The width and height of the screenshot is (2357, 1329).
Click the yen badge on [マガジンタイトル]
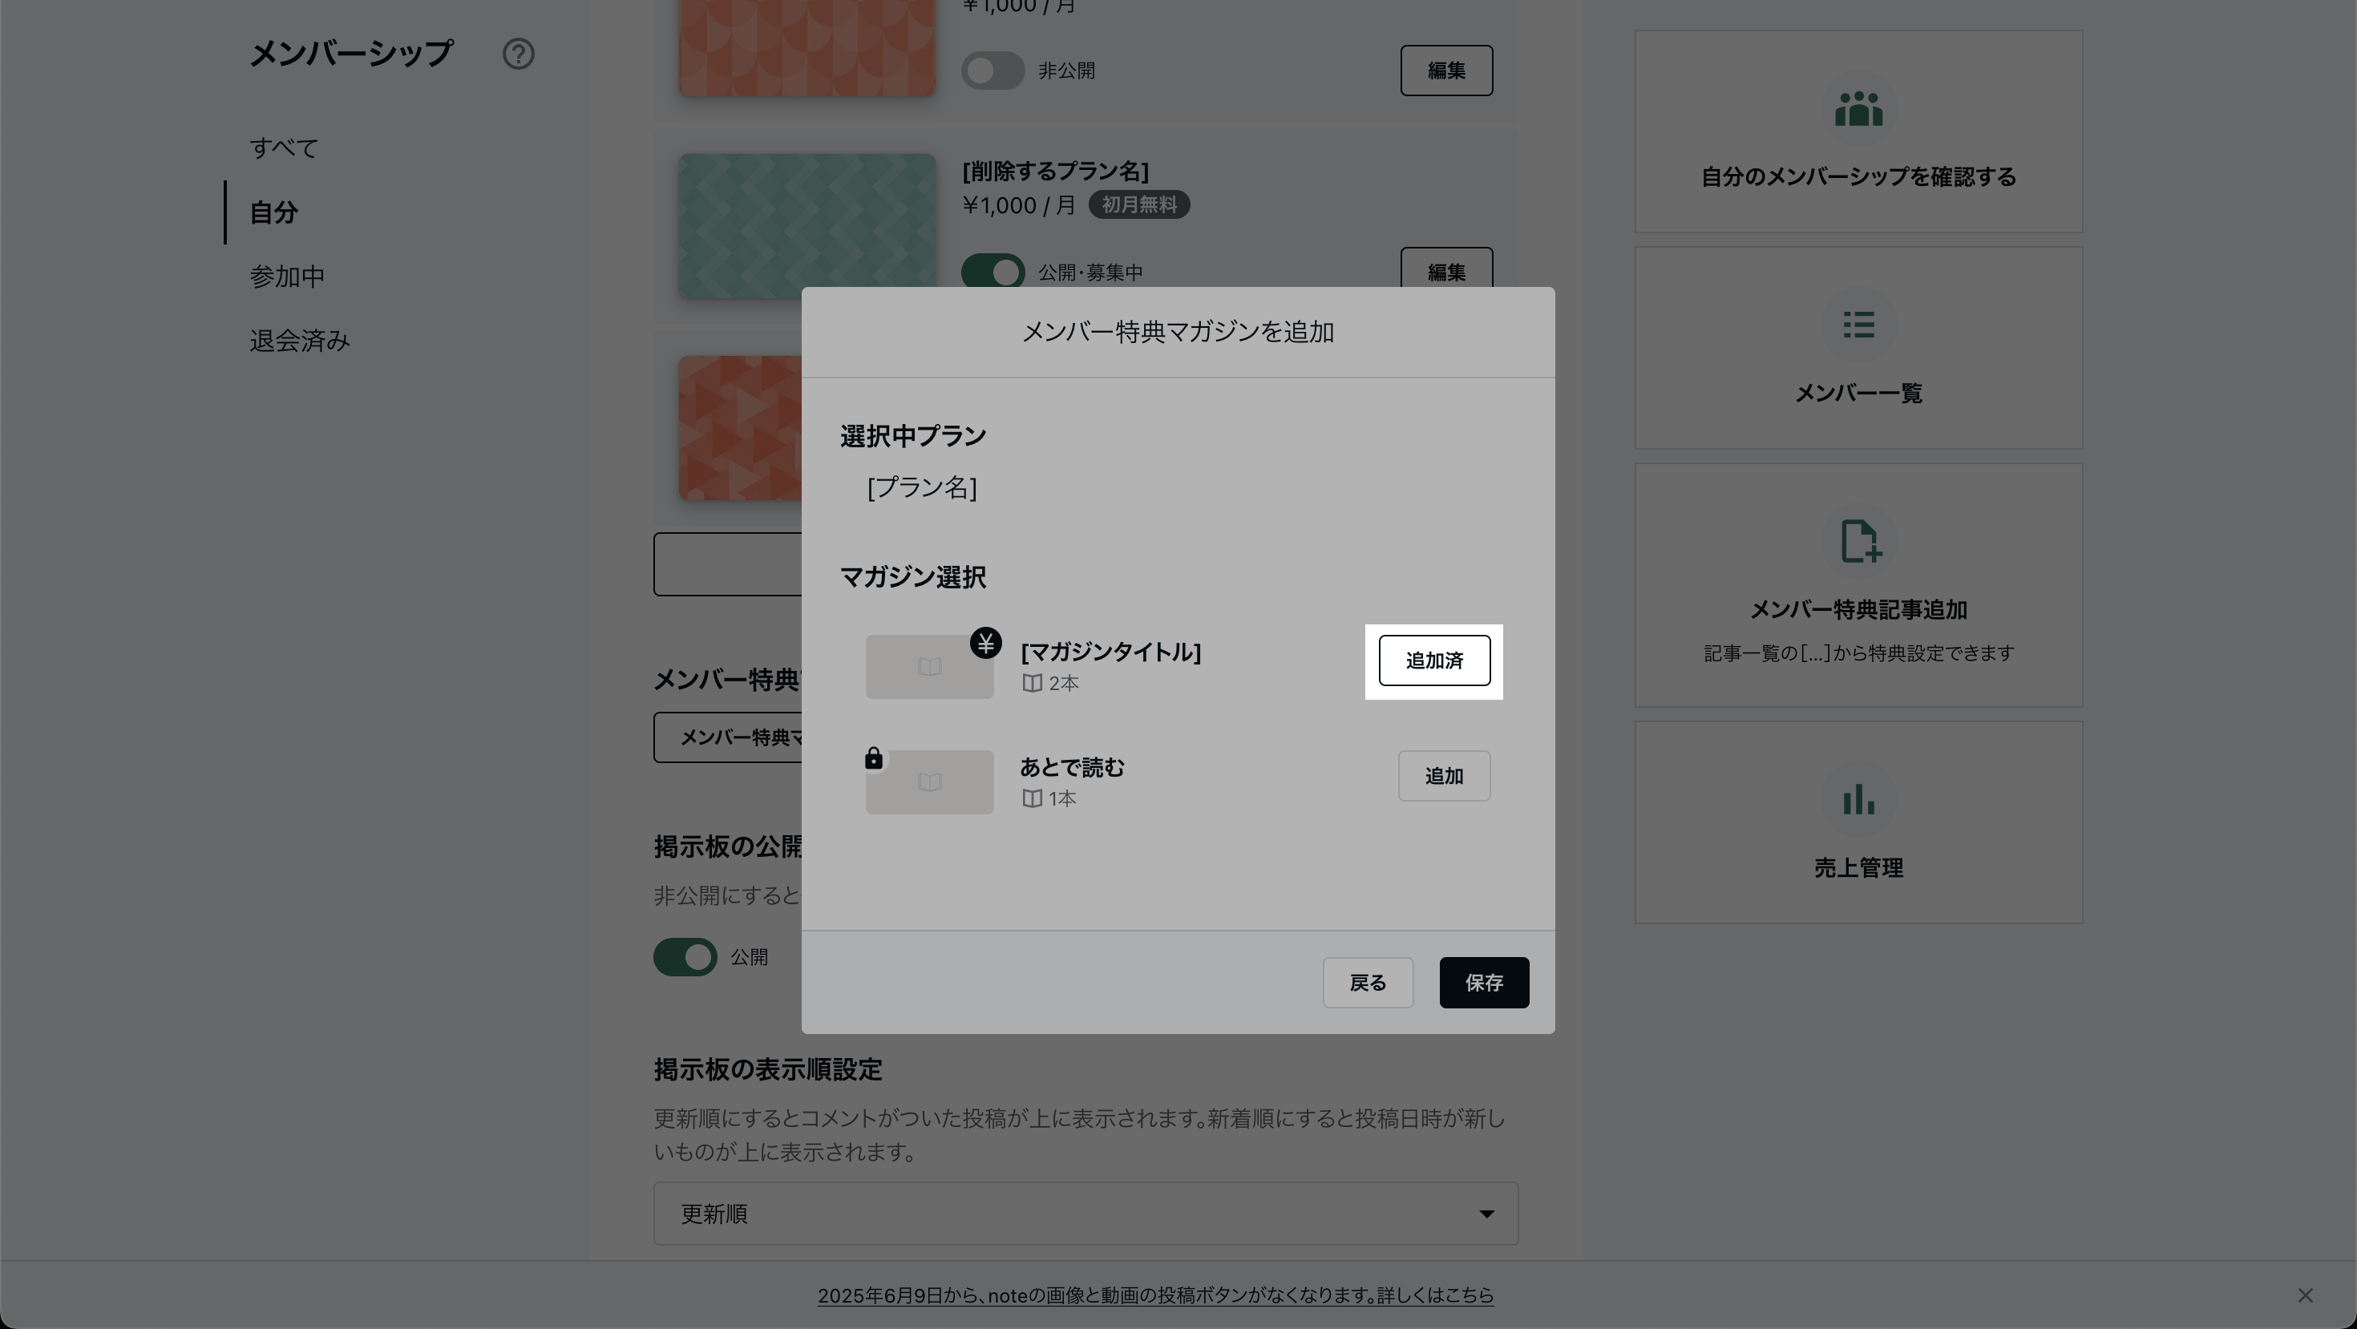pyautogui.click(x=985, y=643)
